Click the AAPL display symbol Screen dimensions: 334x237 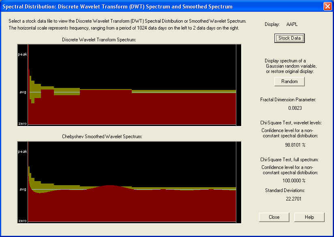[292, 24]
